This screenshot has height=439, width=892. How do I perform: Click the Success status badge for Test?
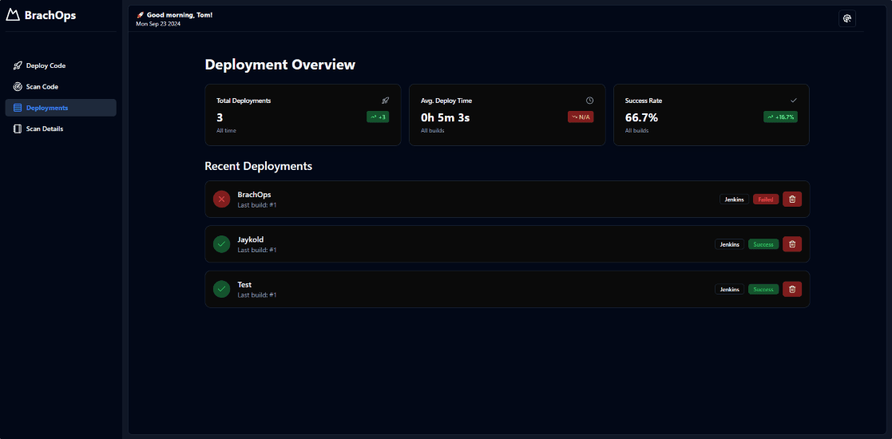[763, 289]
